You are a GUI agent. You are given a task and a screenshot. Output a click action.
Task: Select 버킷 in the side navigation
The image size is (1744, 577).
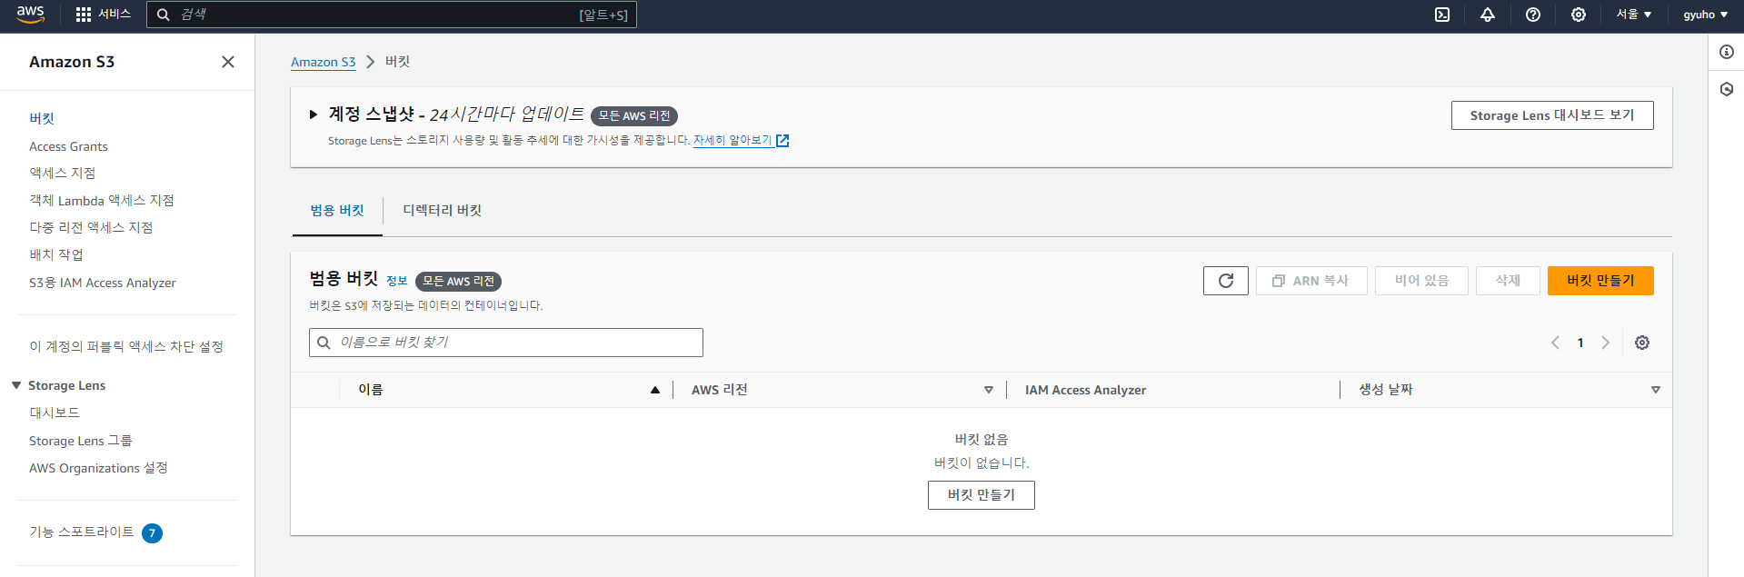(x=42, y=119)
